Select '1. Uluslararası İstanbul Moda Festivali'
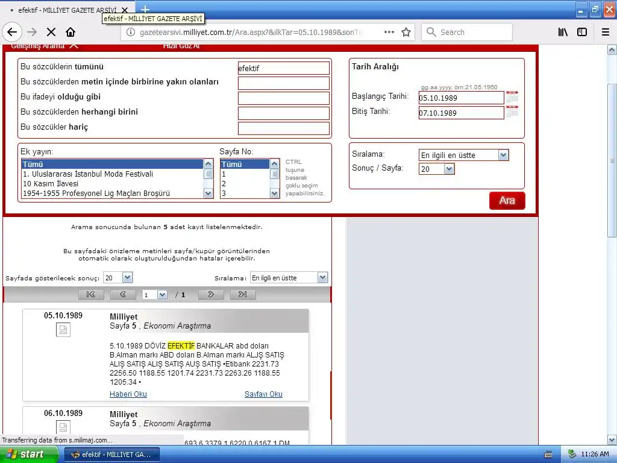Screen dimensions: 617x463 (x=112, y=174)
